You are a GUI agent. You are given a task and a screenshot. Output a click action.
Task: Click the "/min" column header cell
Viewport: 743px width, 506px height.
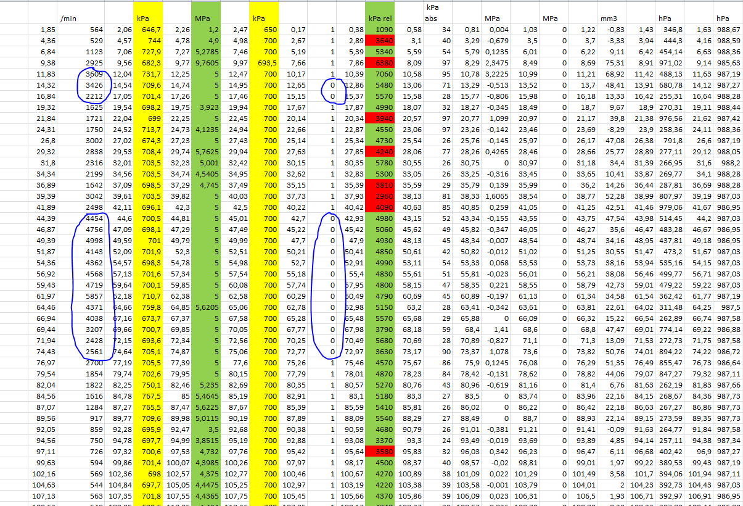67,19
